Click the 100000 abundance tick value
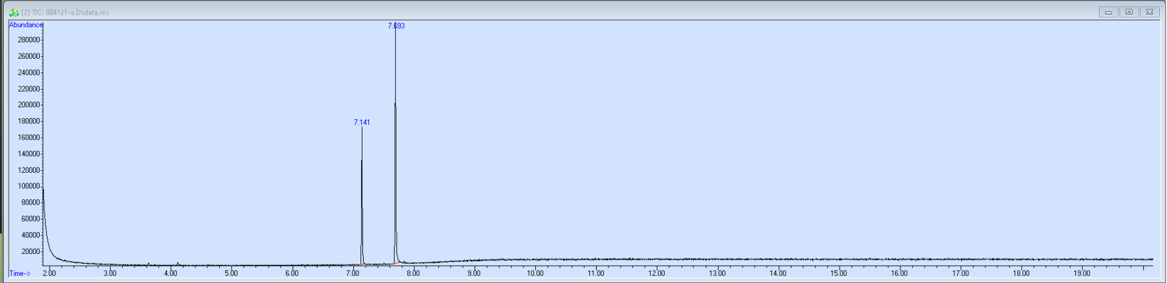Viewport: 1167px width, 283px height. pyautogui.click(x=29, y=187)
